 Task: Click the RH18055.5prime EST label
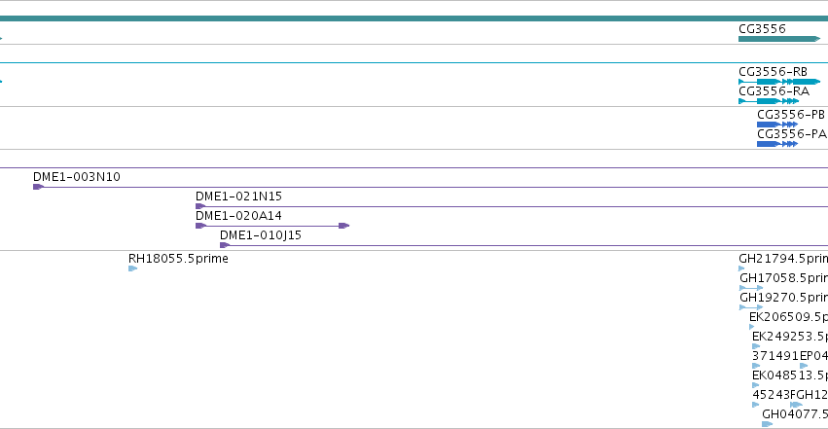pyautogui.click(x=178, y=259)
